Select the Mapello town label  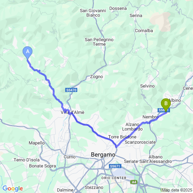point(37,143)
